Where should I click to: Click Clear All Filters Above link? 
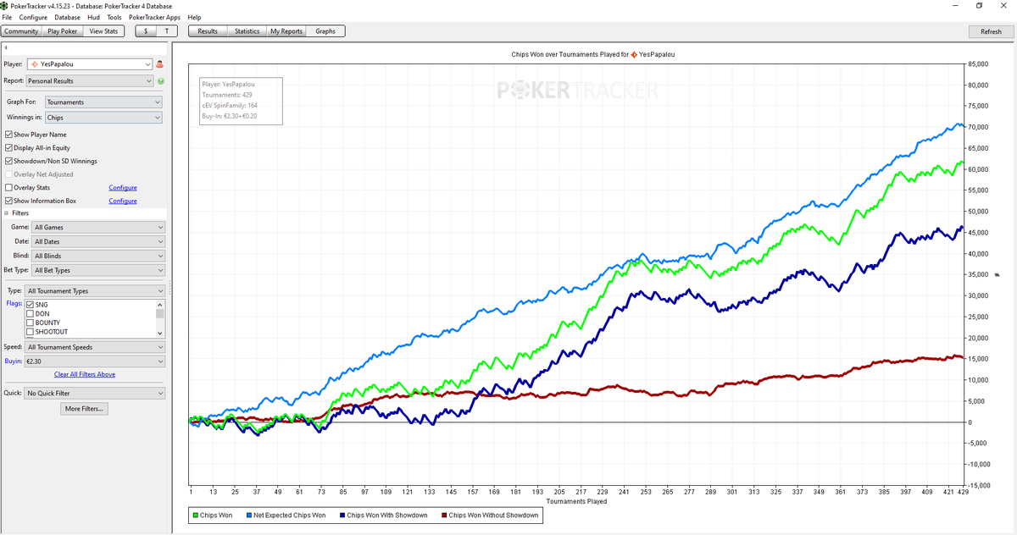pyautogui.click(x=85, y=374)
